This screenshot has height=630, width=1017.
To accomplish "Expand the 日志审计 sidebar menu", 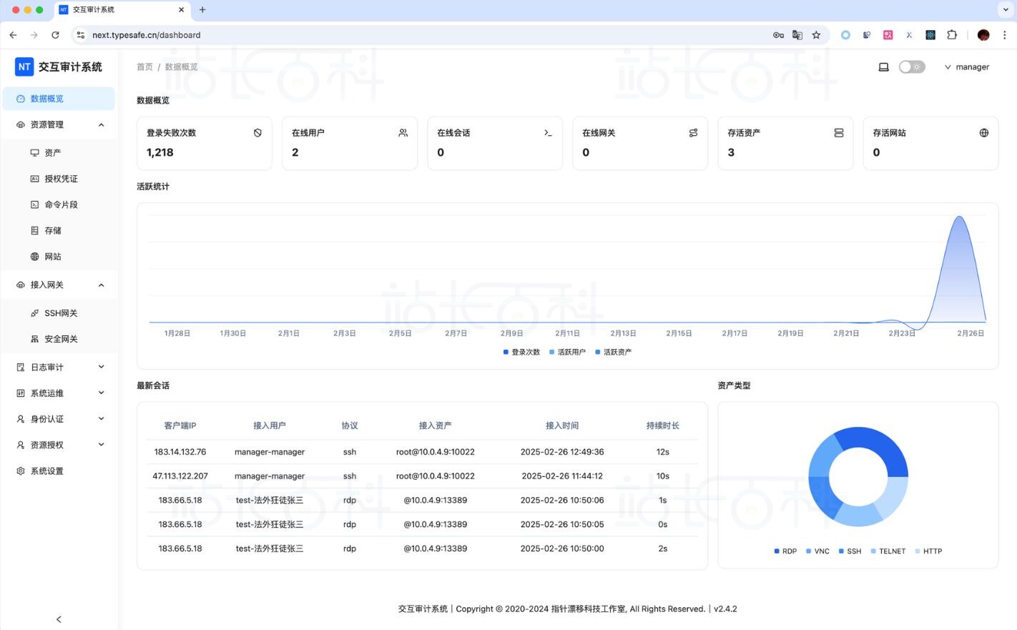I will [x=59, y=367].
